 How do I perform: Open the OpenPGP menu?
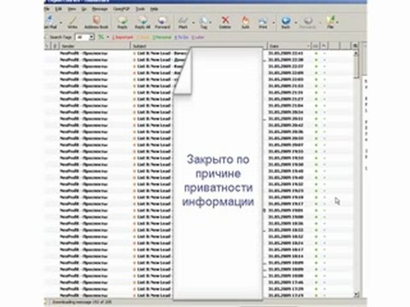coord(121,9)
